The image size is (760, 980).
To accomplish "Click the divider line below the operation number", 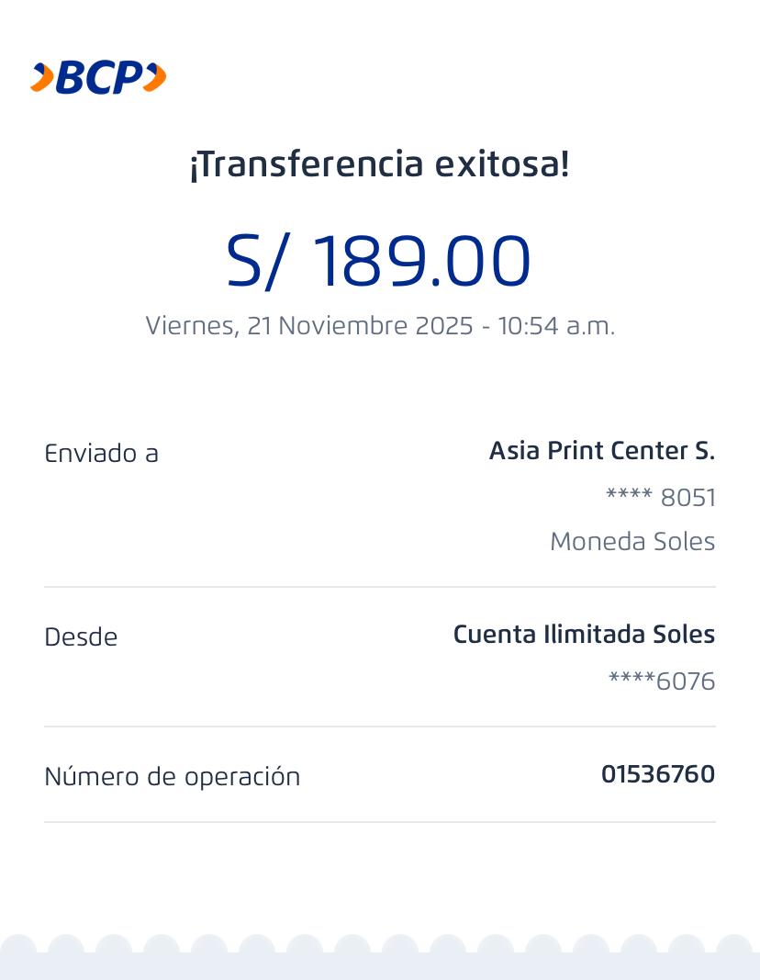I will (x=379, y=822).
